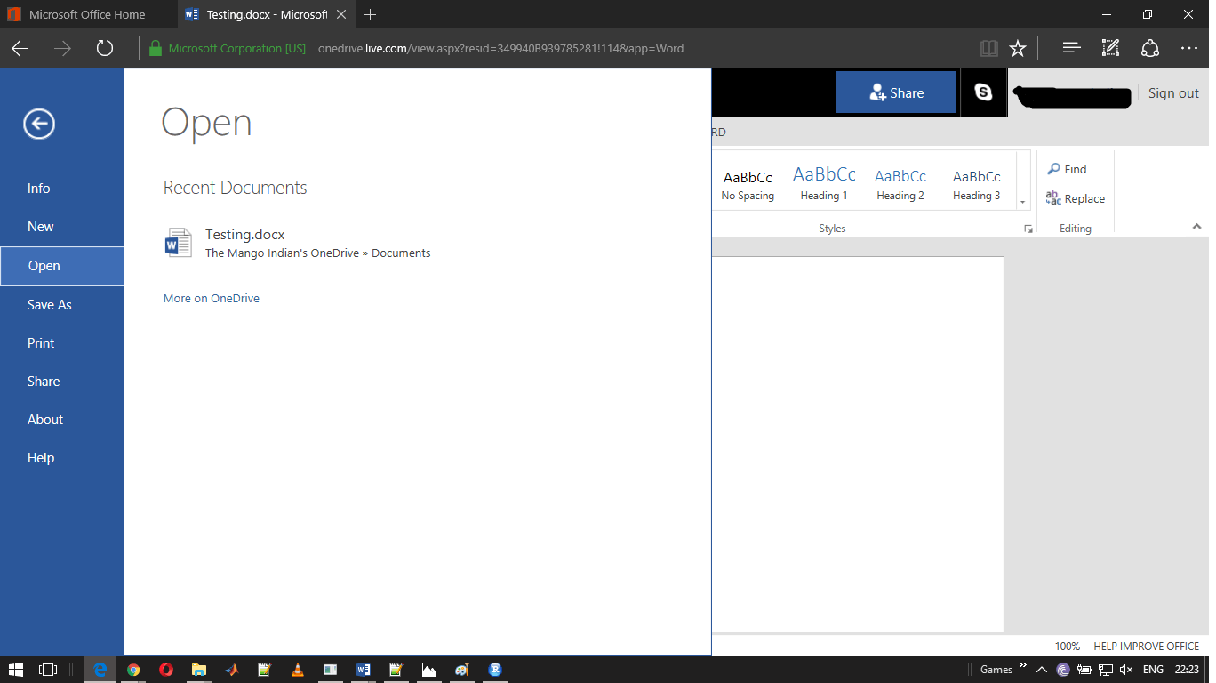This screenshot has width=1216, height=683.
Task: Click the muted volume icon
Action: tap(1126, 670)
